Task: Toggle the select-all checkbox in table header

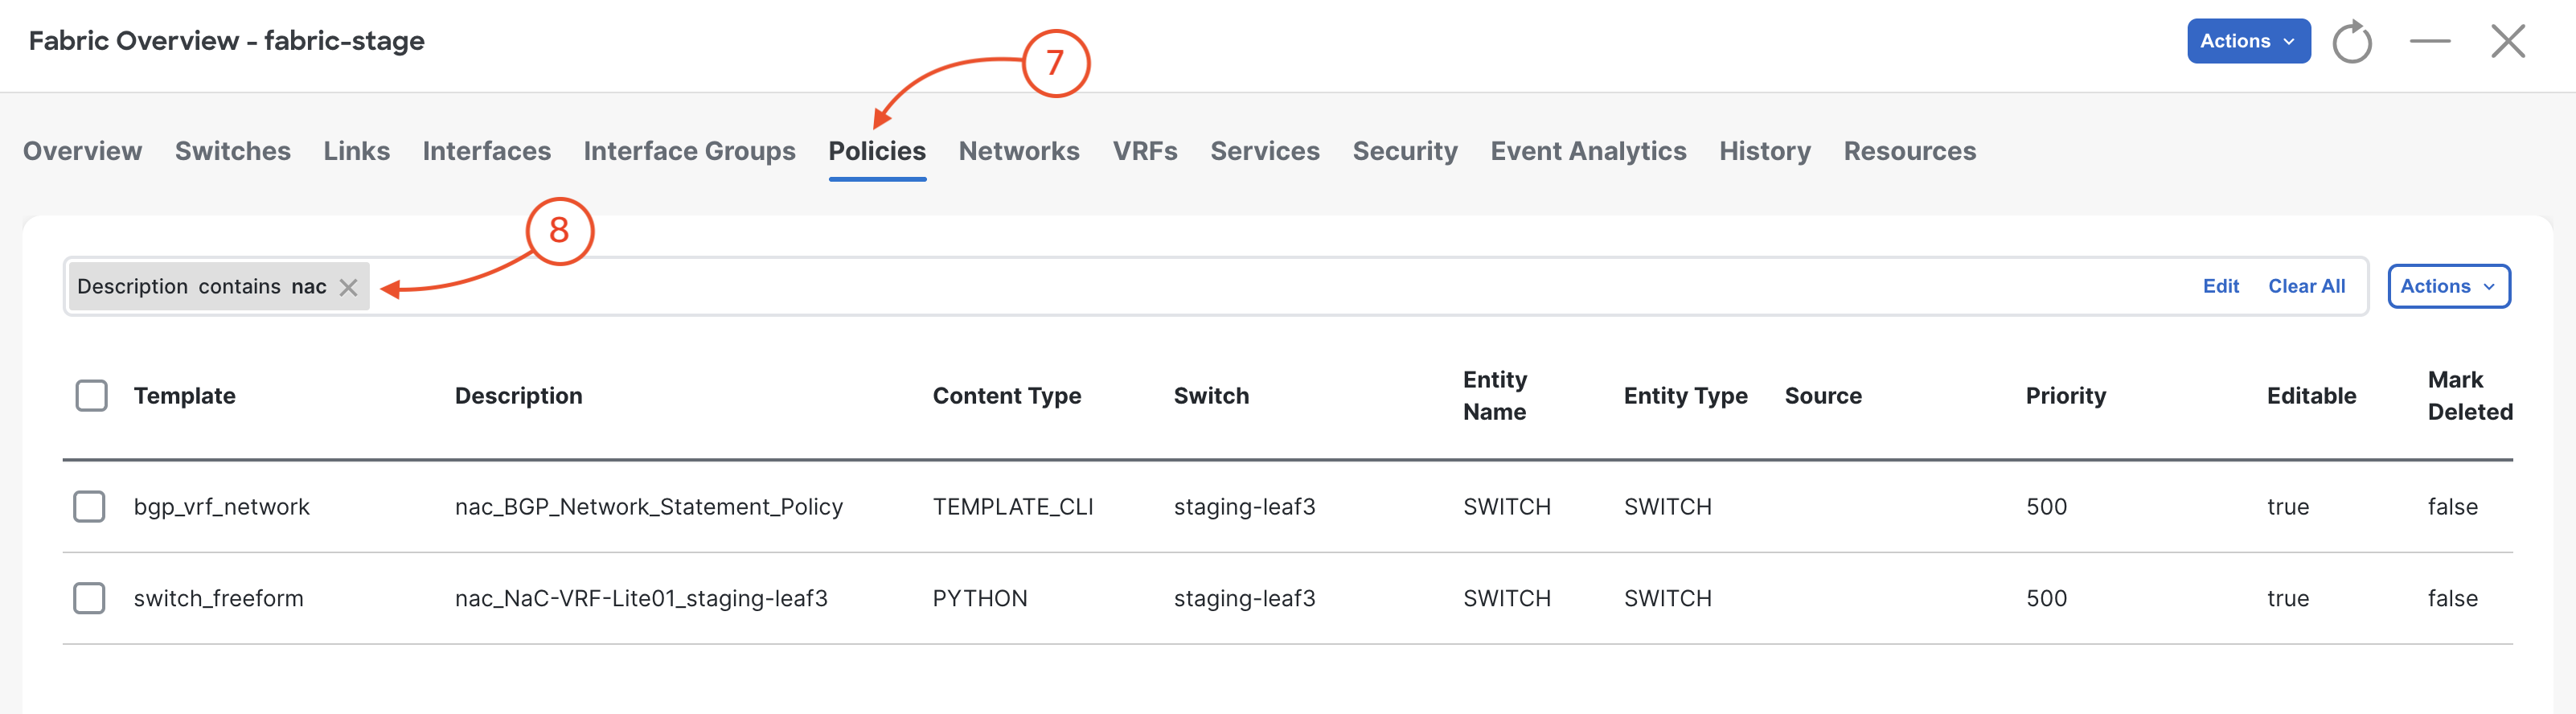Action: click(x=91, y=395)
